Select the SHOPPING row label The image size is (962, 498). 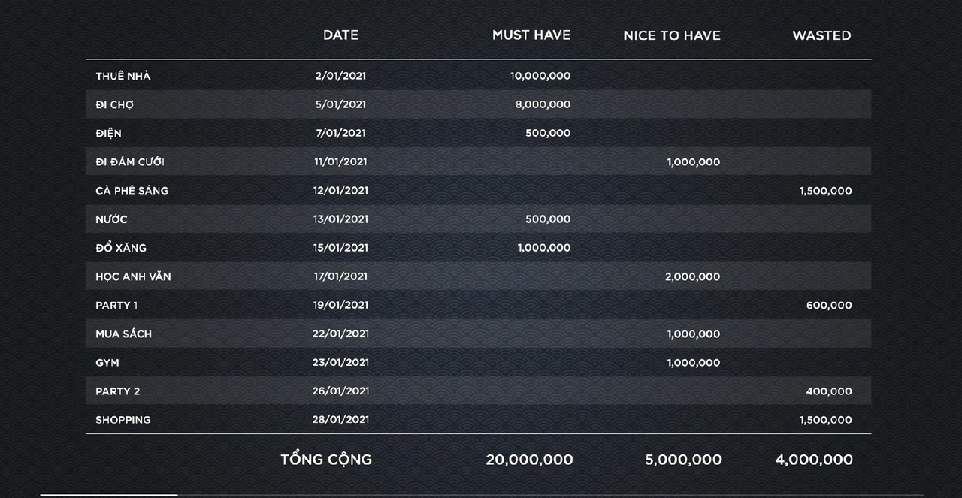tap(123, 420)
